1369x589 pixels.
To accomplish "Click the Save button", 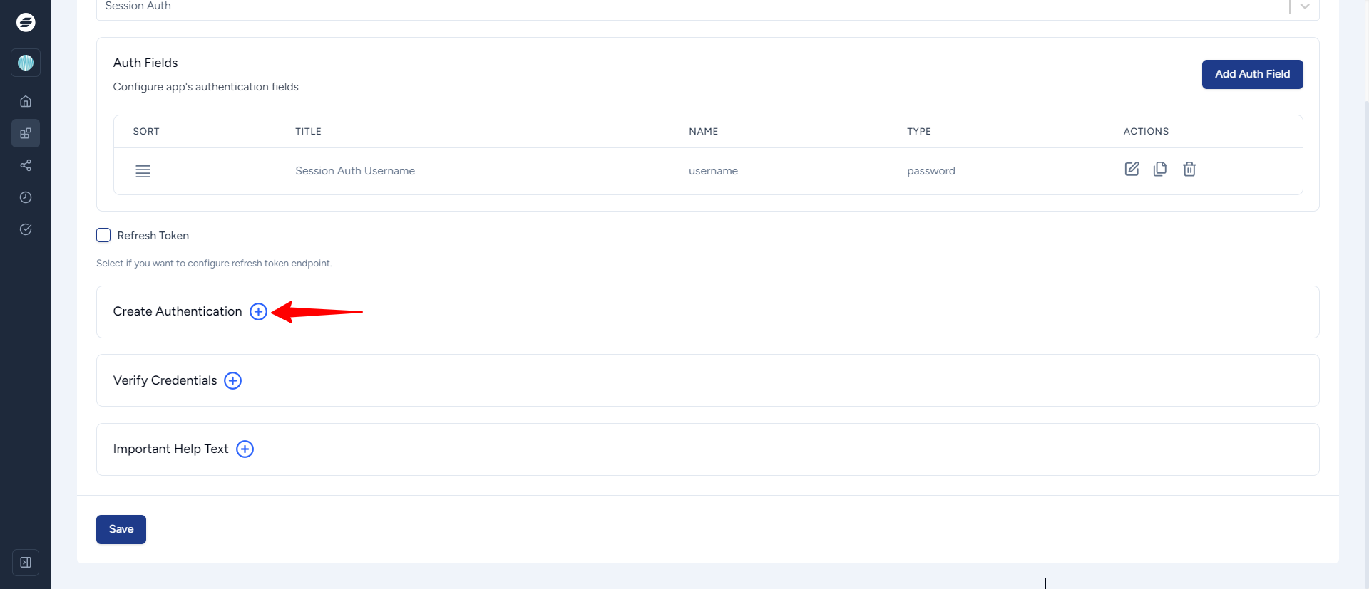I will [121, 529].
